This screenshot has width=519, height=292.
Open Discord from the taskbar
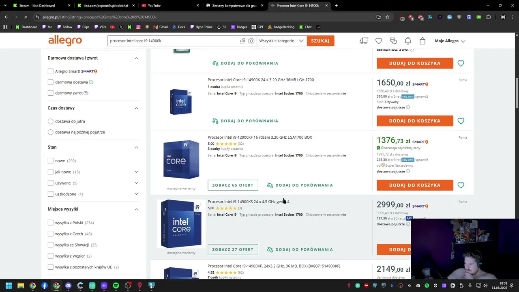coord(68,286)
